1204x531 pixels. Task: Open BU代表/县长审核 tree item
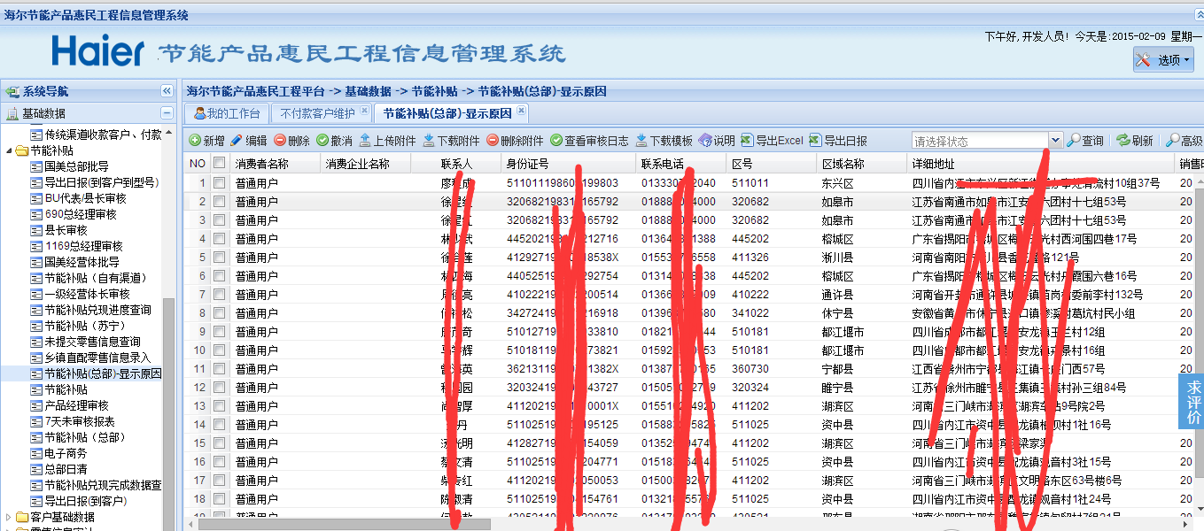click(x=85, y=198)
